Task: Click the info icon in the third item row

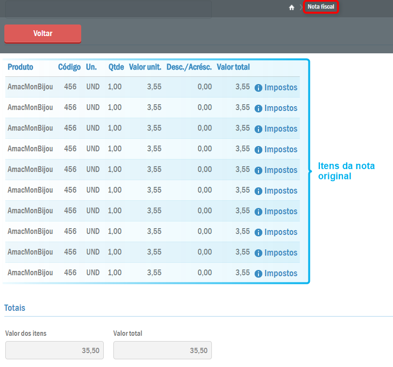Action: point(258,129)
